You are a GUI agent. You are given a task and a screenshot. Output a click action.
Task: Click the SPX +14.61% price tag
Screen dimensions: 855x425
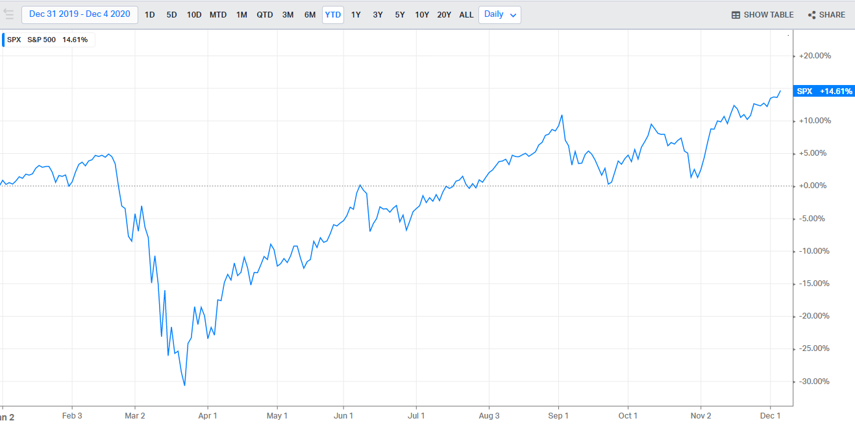(x=824, y=91)
